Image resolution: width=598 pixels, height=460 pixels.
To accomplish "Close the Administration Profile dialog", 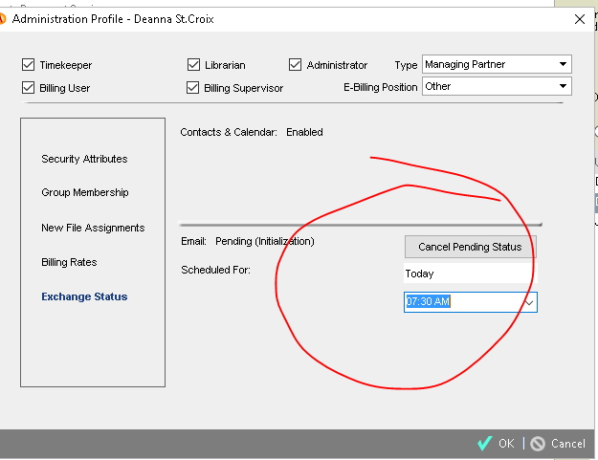I will click(x=580, y=19).
